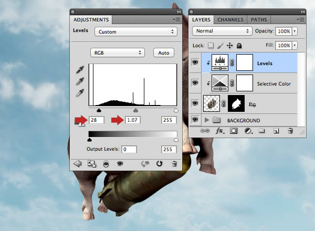Select the Levels layer mask thumbnail
Screen dimensions: 315x231
coord(245,62)
